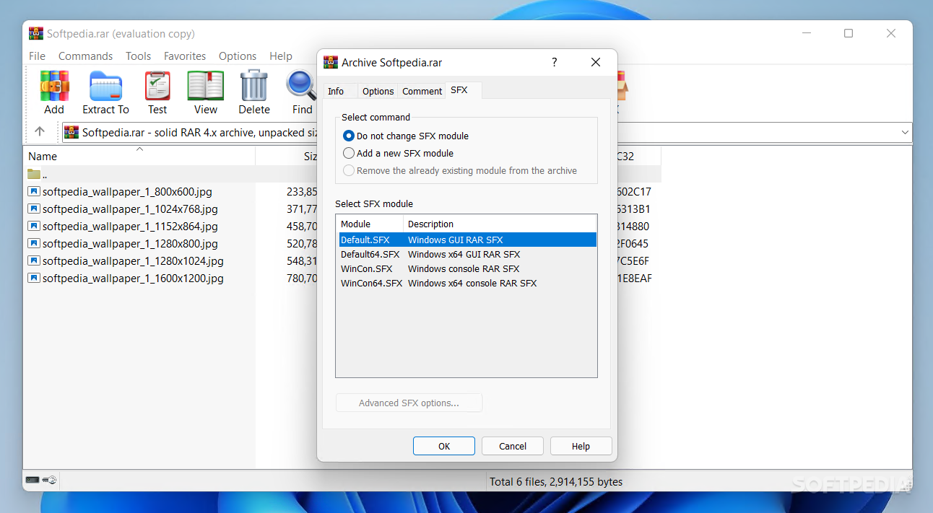Open the address bar dropdown arrow
The height and width of the screenshot is (513, 933).
905,132
